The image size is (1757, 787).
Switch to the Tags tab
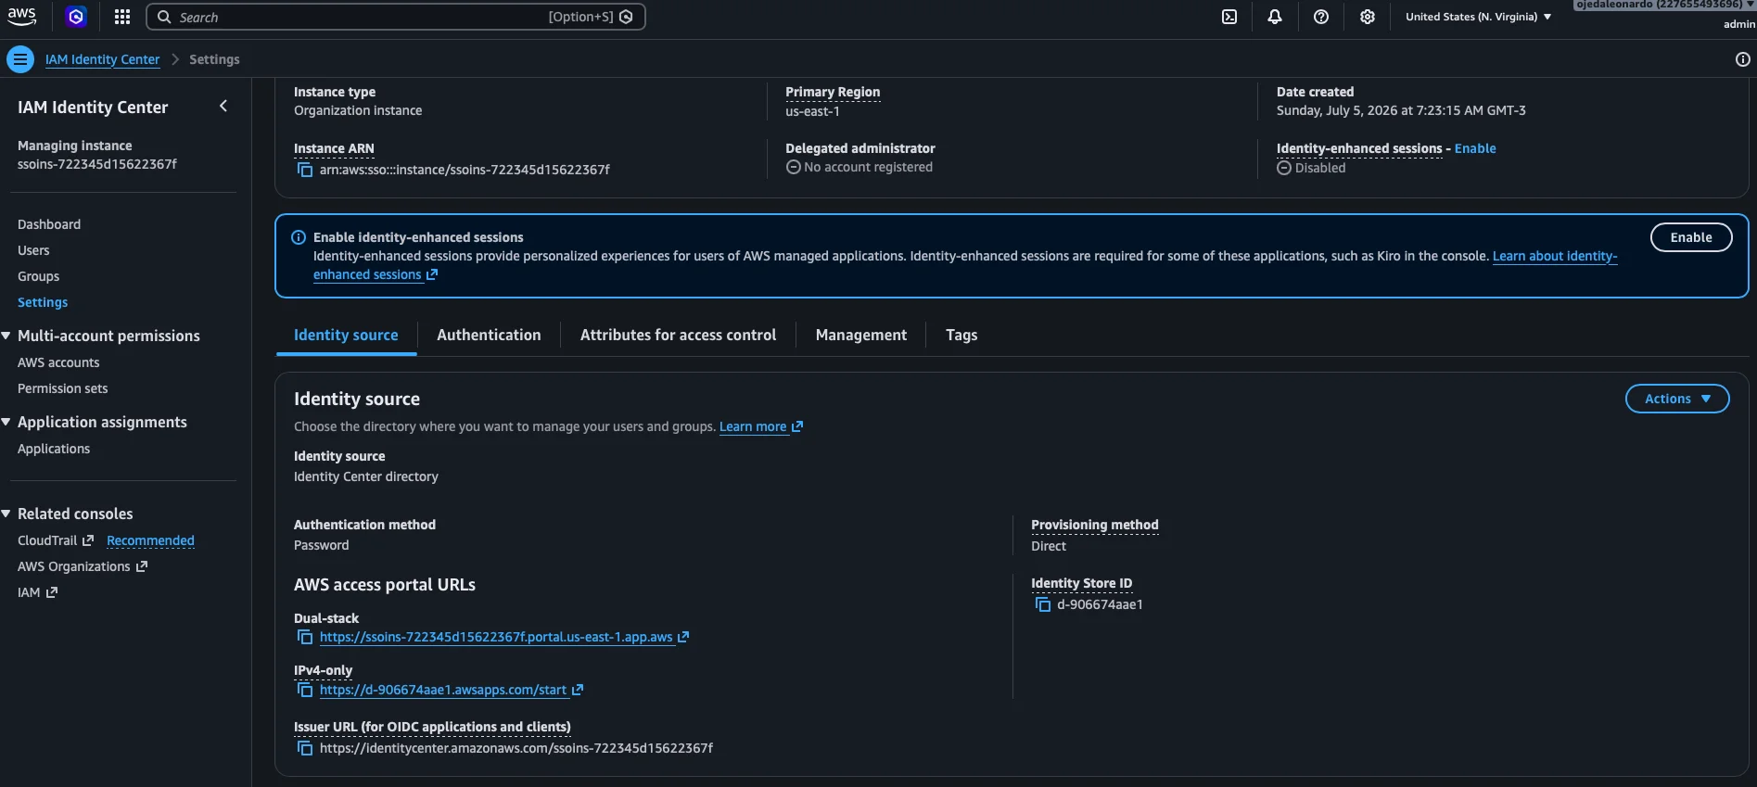tap(961, 336)
